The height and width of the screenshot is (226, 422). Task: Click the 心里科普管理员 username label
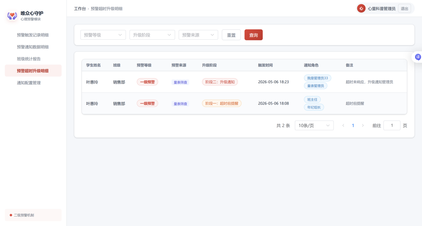382,9
